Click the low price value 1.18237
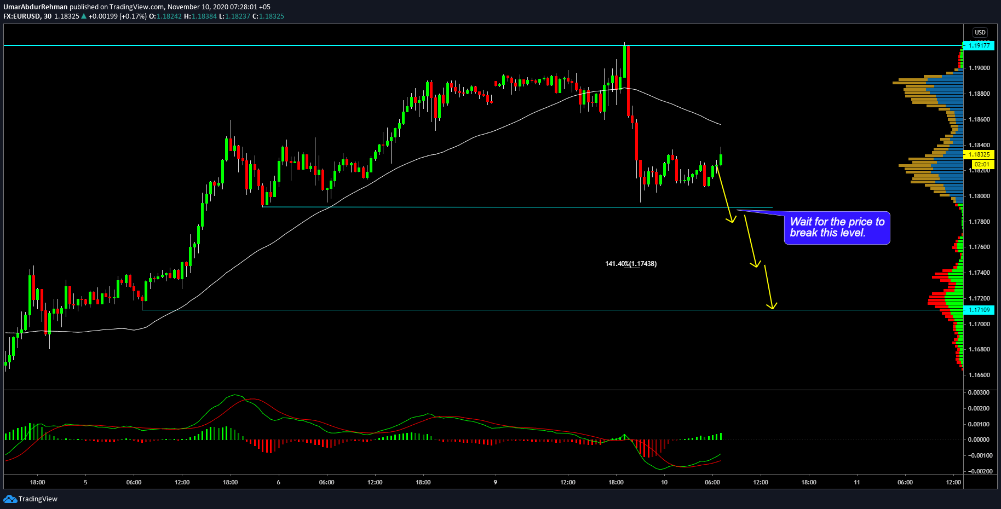This screenshot has height=509, width=1001. (x=237, y=16)
